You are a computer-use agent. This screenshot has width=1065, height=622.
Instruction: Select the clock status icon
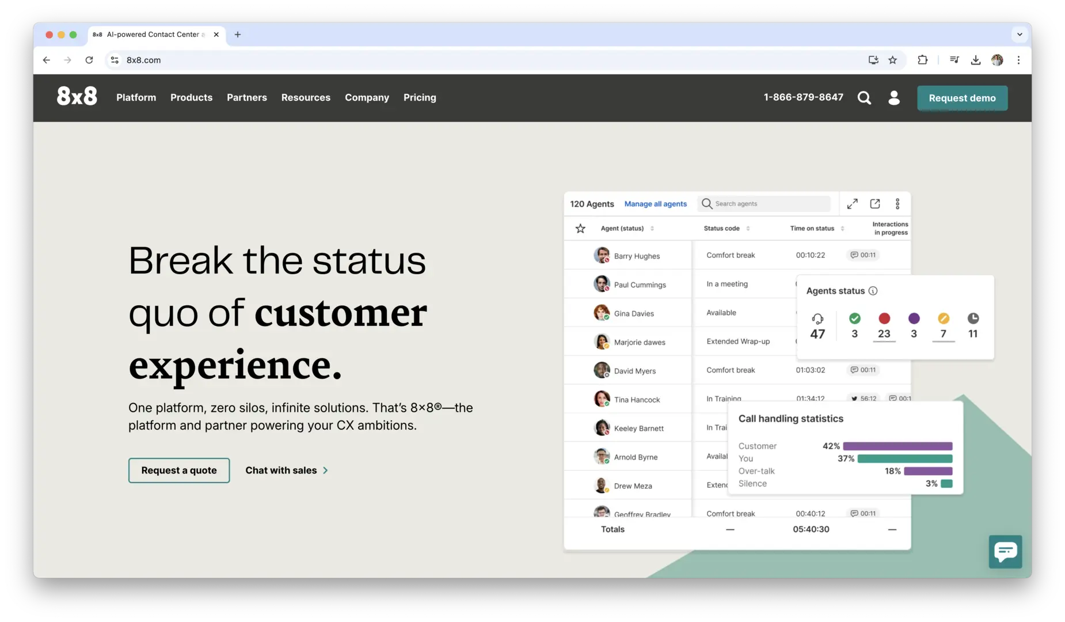tap(973, 318)
